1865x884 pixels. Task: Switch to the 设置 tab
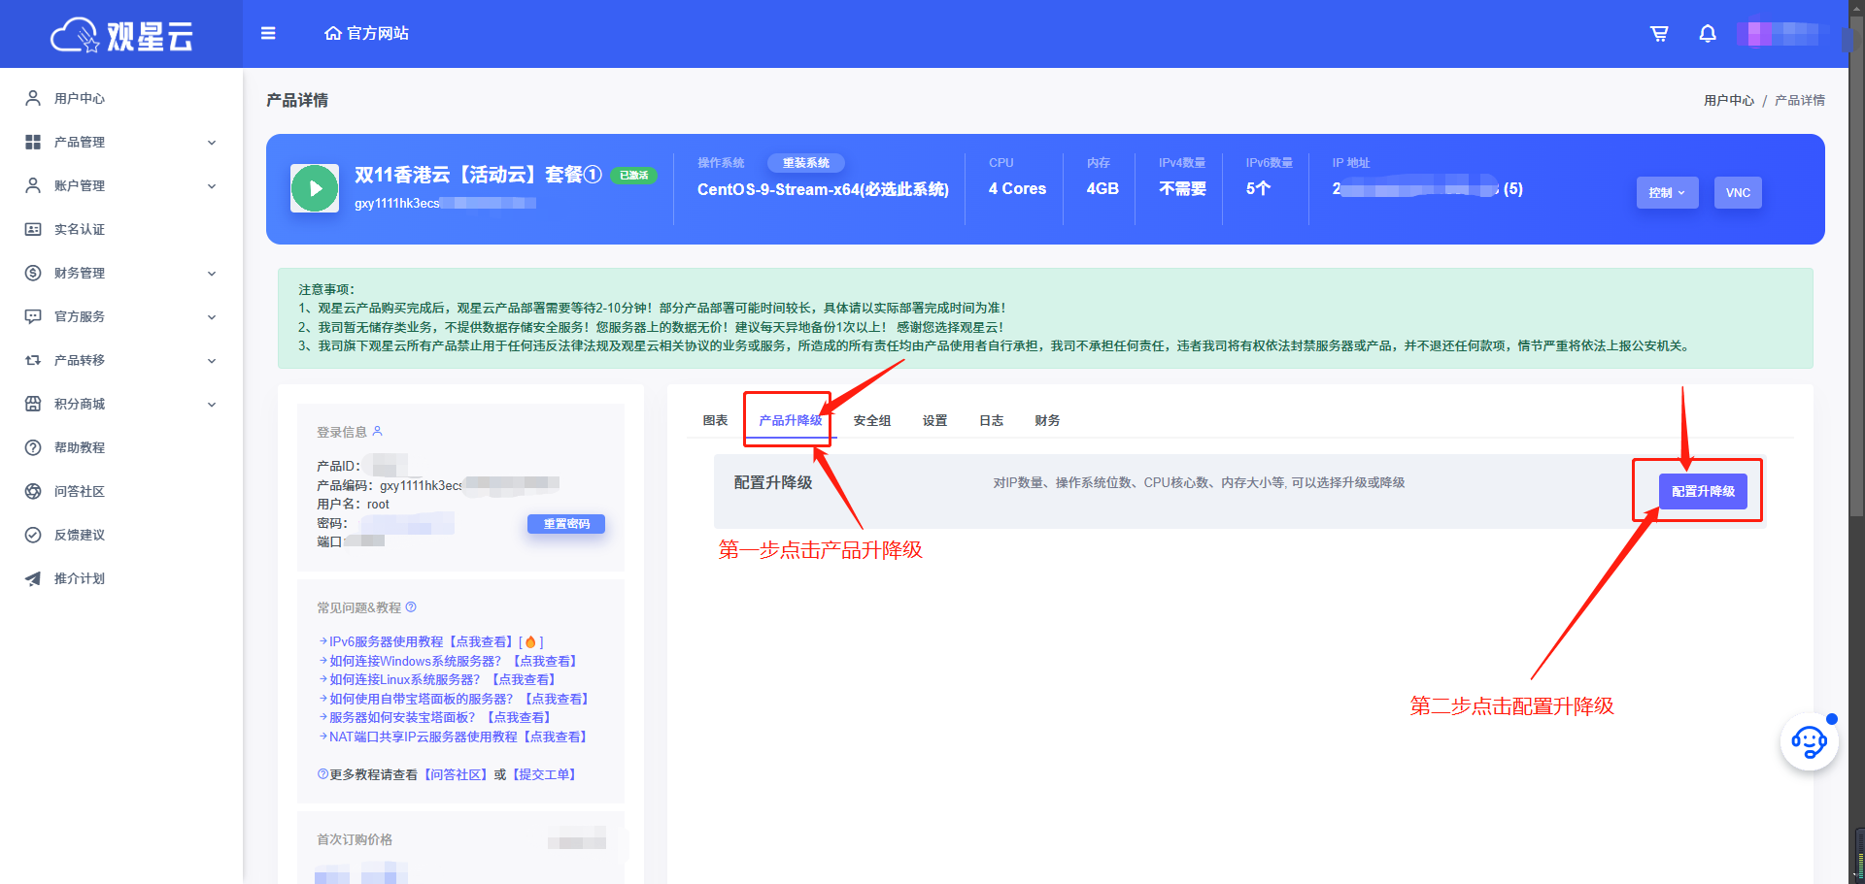point(934,420)
